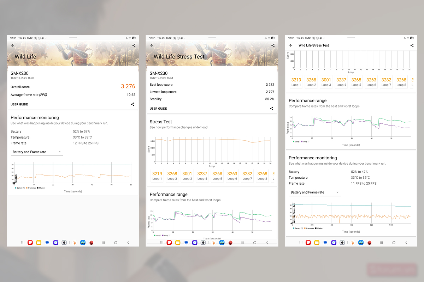The height and width of the screenshot is (282, 424).
Task: Select Loop 3 card scoring 3001 on middle screen
Action: tap(187, 176)
